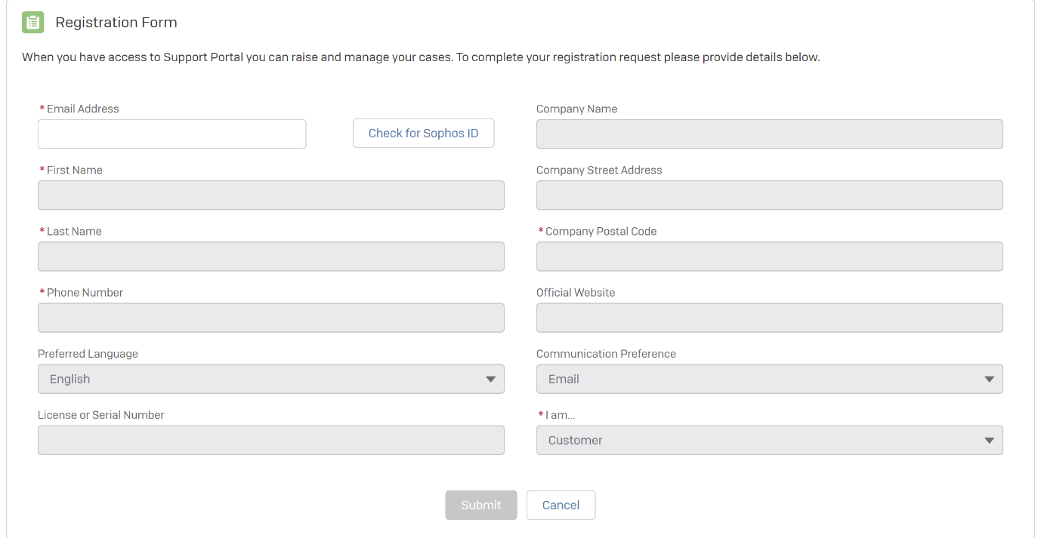
Task: Click the arrow on Communication Preference dropdown
Action: [x=989, y=379]
